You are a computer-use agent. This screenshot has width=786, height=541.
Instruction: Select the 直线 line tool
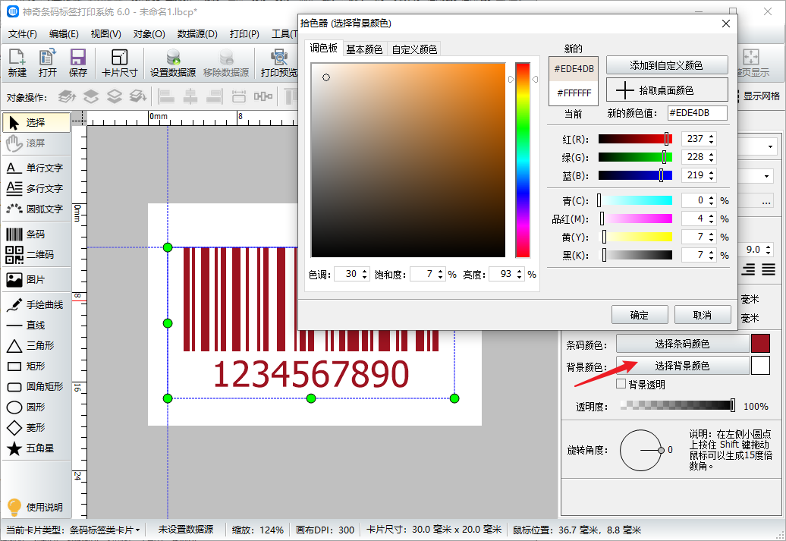point(36,326)
